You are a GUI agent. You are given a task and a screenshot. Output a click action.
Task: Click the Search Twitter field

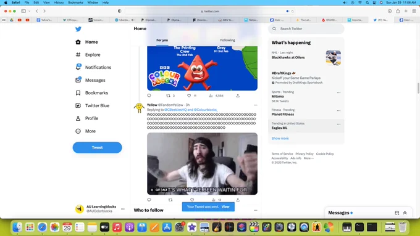click(x=306, y=28)
